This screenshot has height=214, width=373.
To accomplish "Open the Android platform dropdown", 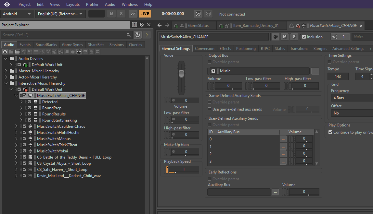I will point(17,14).
